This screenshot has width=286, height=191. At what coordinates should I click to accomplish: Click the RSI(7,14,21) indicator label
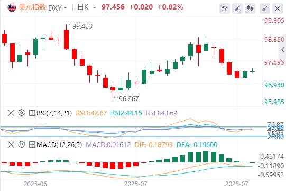(54, 113)
